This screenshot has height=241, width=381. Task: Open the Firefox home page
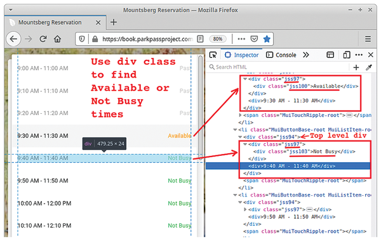[58, 39]
